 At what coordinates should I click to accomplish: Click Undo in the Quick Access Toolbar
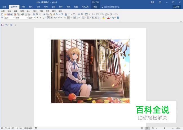click(6, 25)
